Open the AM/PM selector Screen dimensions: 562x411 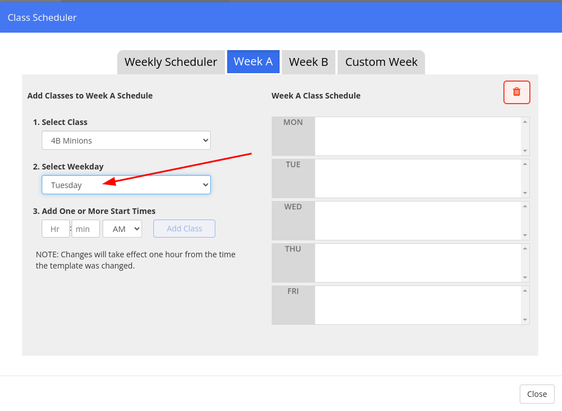click(x=122, y=229)
